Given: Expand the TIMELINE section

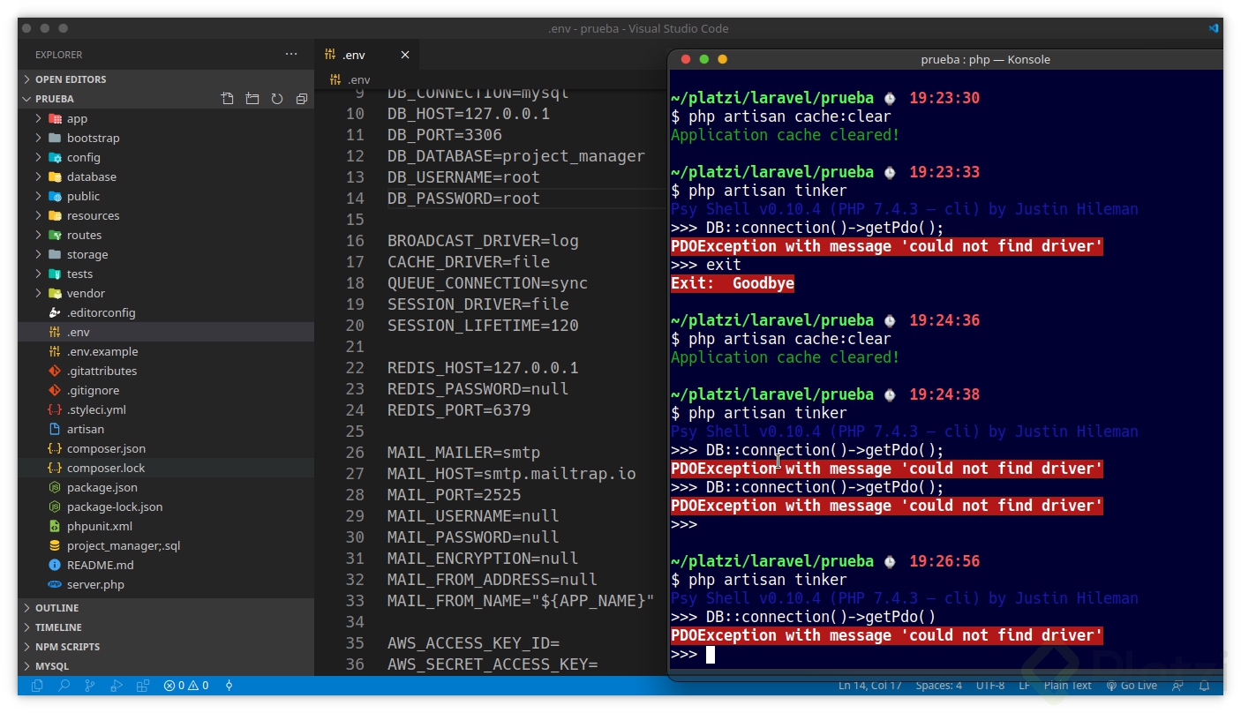Looking at the screenshot, I should pyautogui.click(x=166, y=627).
